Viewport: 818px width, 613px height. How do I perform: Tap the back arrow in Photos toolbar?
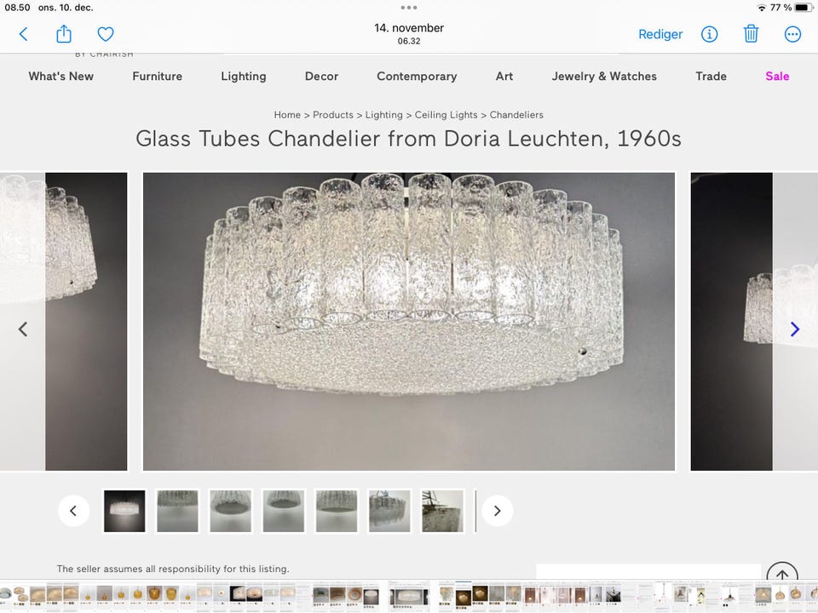pos(23,34)
